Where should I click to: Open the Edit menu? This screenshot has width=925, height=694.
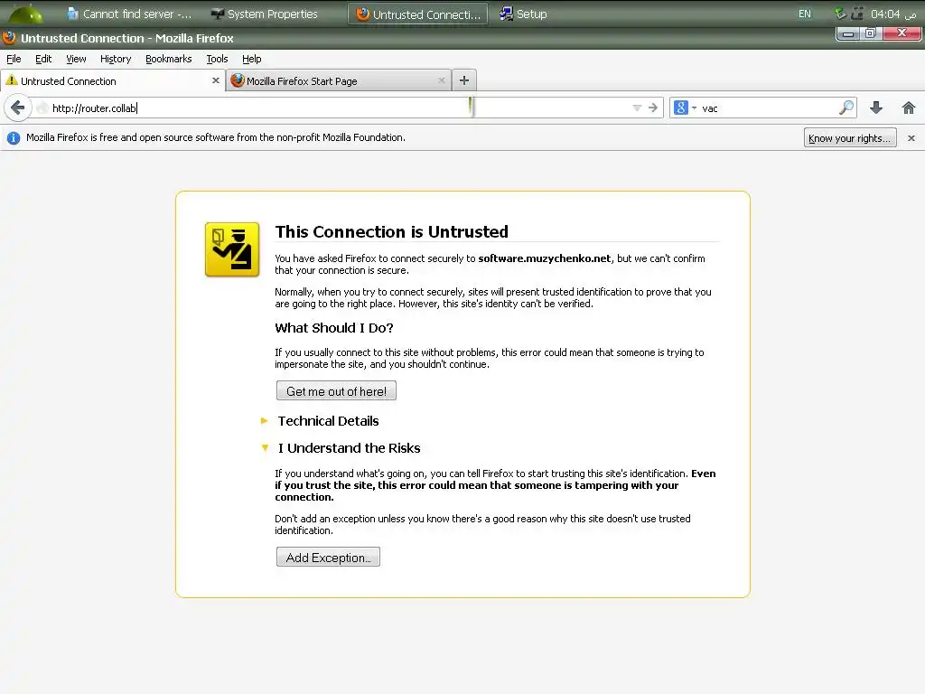(43, 59)
